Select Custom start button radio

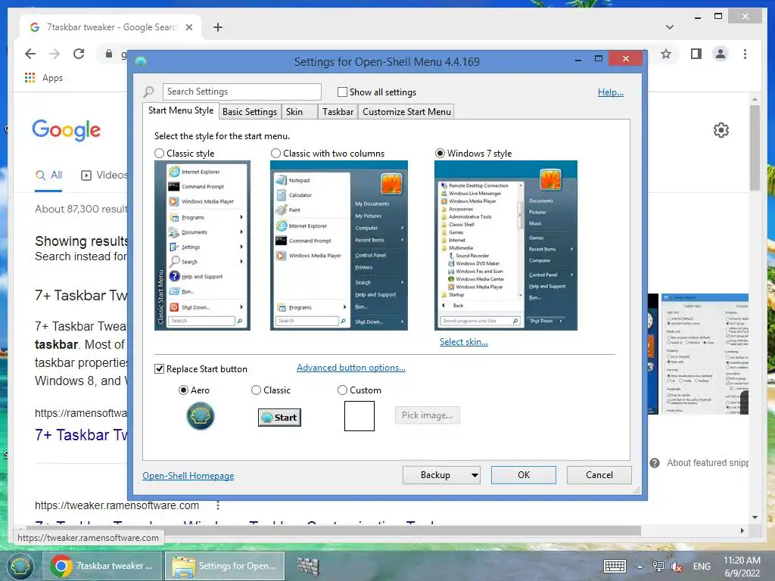pyautogui.click(x=342, y=390)
